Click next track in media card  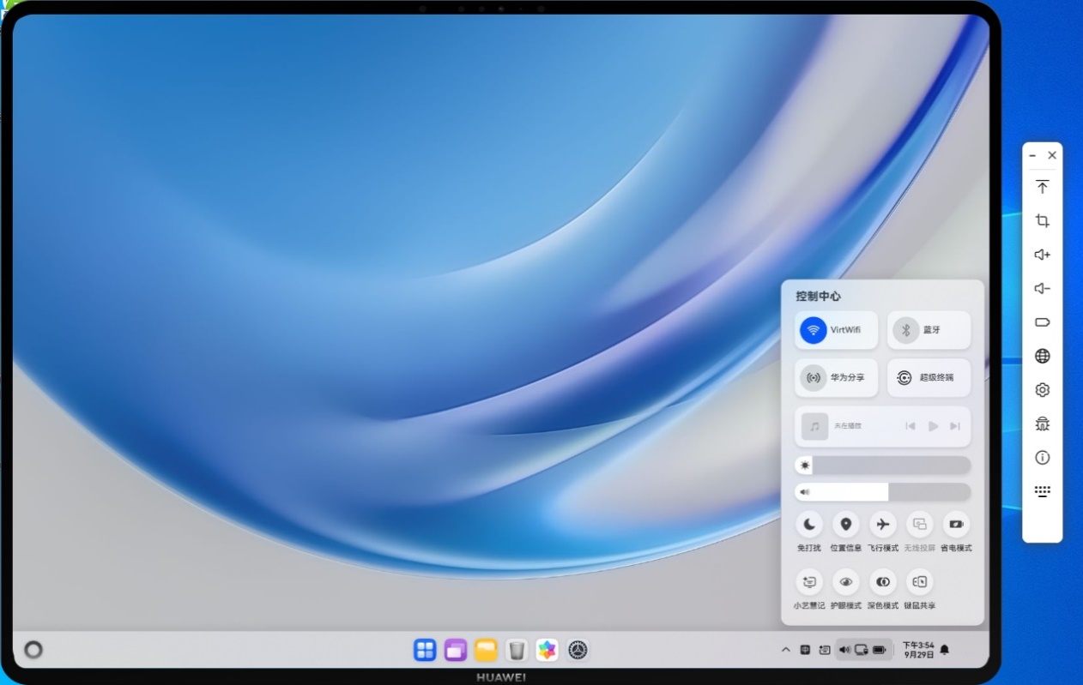[x=955, y=426]
